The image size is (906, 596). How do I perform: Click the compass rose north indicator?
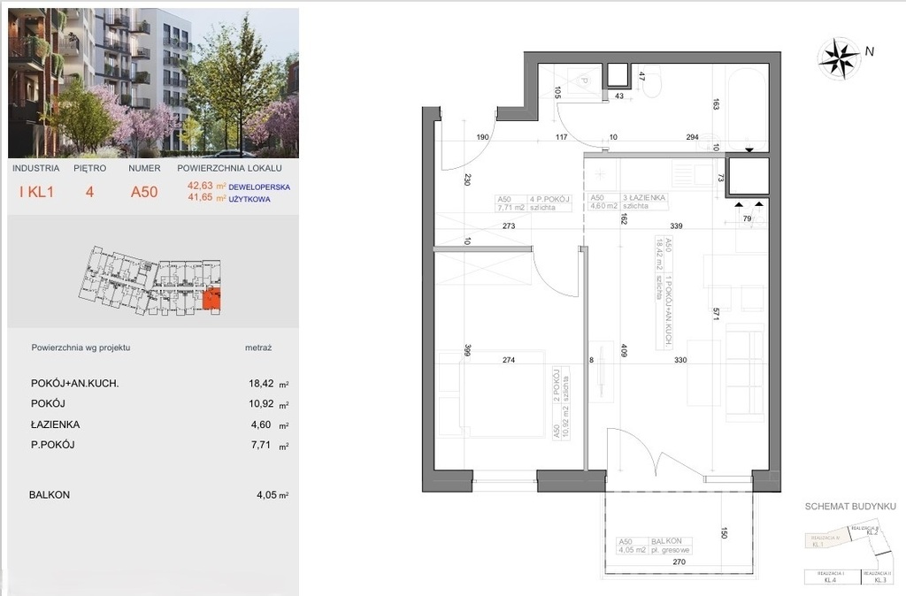[x=837, y=58]
